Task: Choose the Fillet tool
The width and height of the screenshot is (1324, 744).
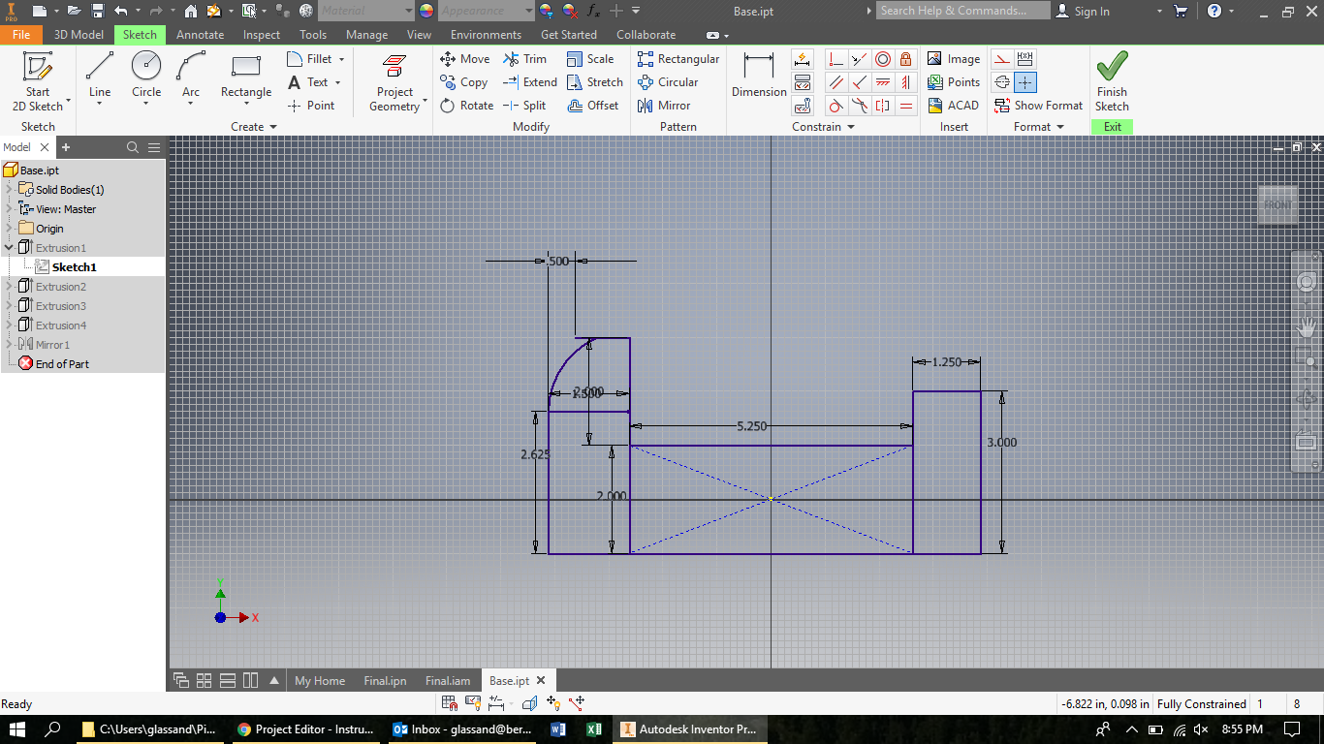Action: click(x=310, y=59)
